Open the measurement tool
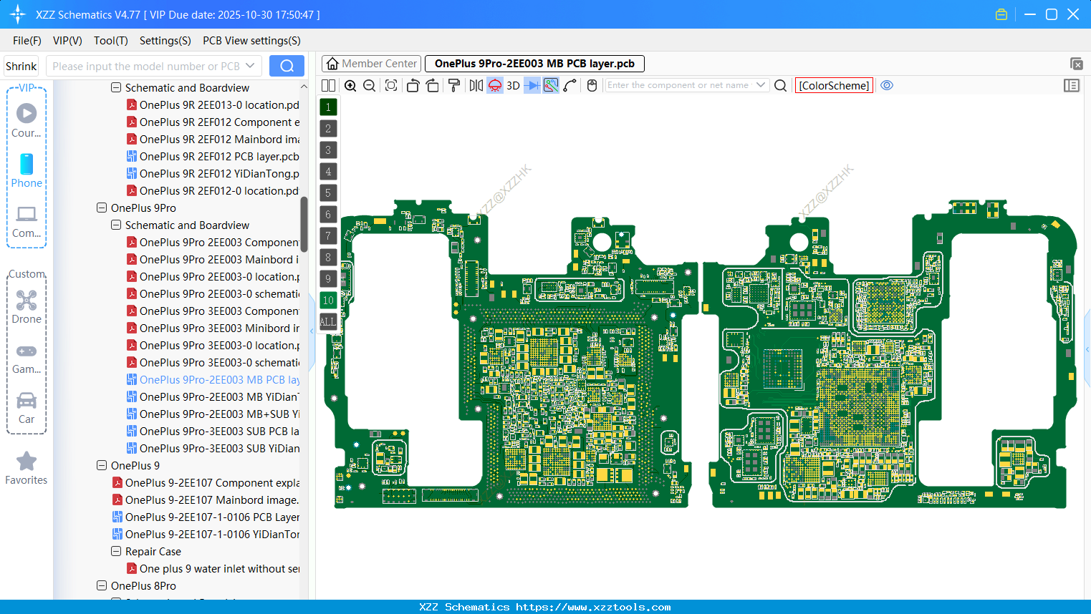Image resolution: width=1091 pixels, height=614 pixels. point(569,85)
